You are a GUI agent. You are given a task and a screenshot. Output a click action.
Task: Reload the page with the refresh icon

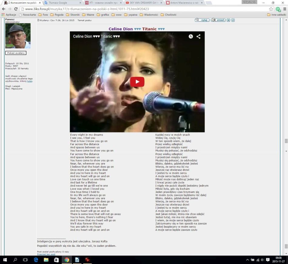pyautogui.click(x=16, y=9)
